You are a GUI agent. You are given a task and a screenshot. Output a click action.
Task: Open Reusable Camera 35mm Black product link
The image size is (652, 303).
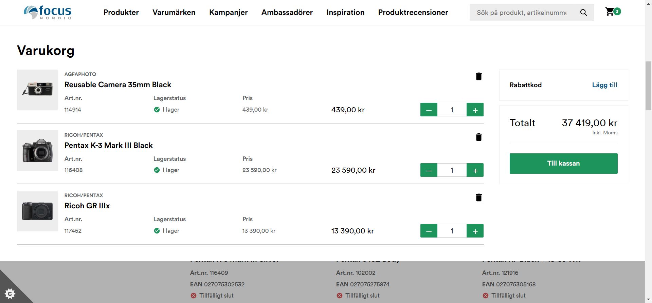click(118, 84)
